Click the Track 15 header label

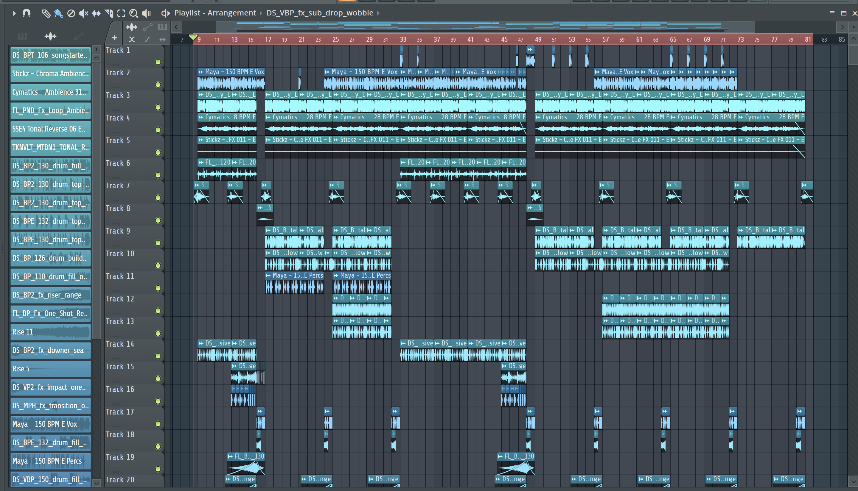(120, 367)
